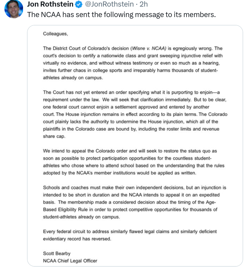Open the 2h timestamp permalink
This screenshot has height=267, width=248.
click(144, 4)
